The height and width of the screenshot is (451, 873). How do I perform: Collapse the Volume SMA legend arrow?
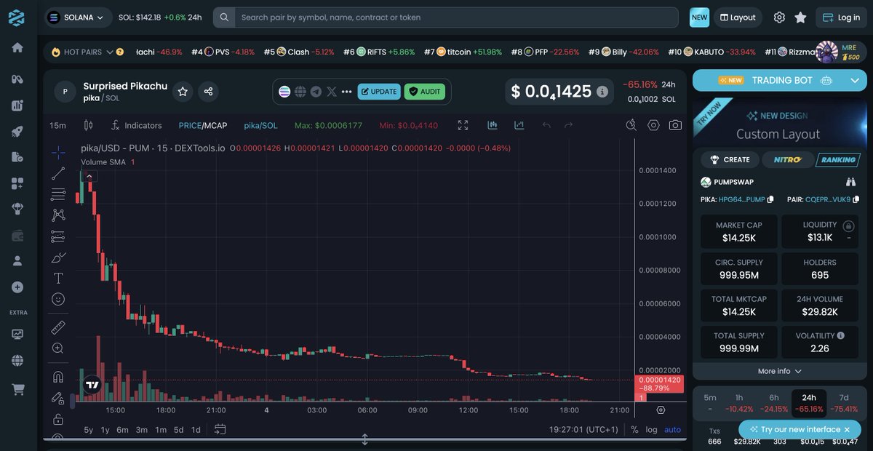coord(89,175)
